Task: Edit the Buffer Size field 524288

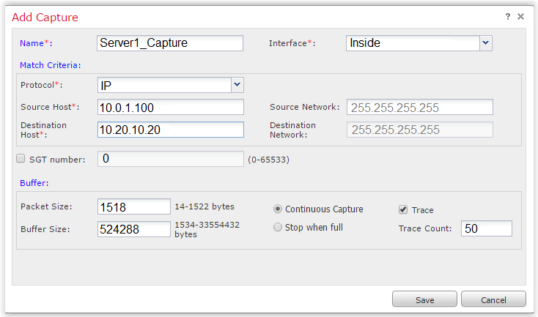Action: coord(134,229)
